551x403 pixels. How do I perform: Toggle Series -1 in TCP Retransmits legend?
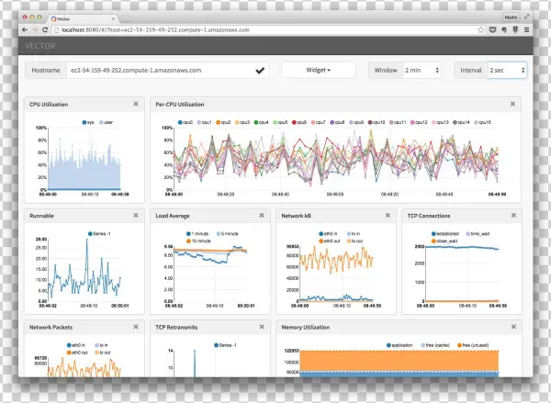pyautogui.click(x=225, y=345)
